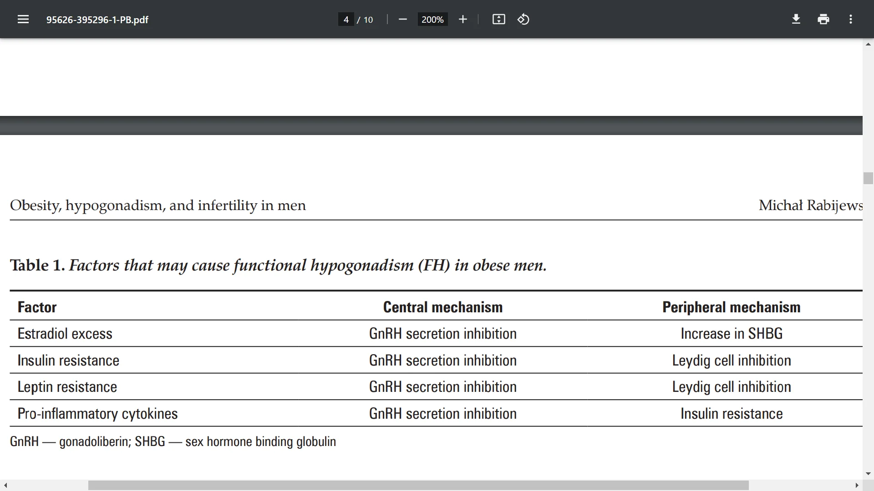Image resolution: width=874 pixels, height=491 pixels.
Task: Click 'Leydig cell inhibition' in Insulin resistance row
Action: 732,360
